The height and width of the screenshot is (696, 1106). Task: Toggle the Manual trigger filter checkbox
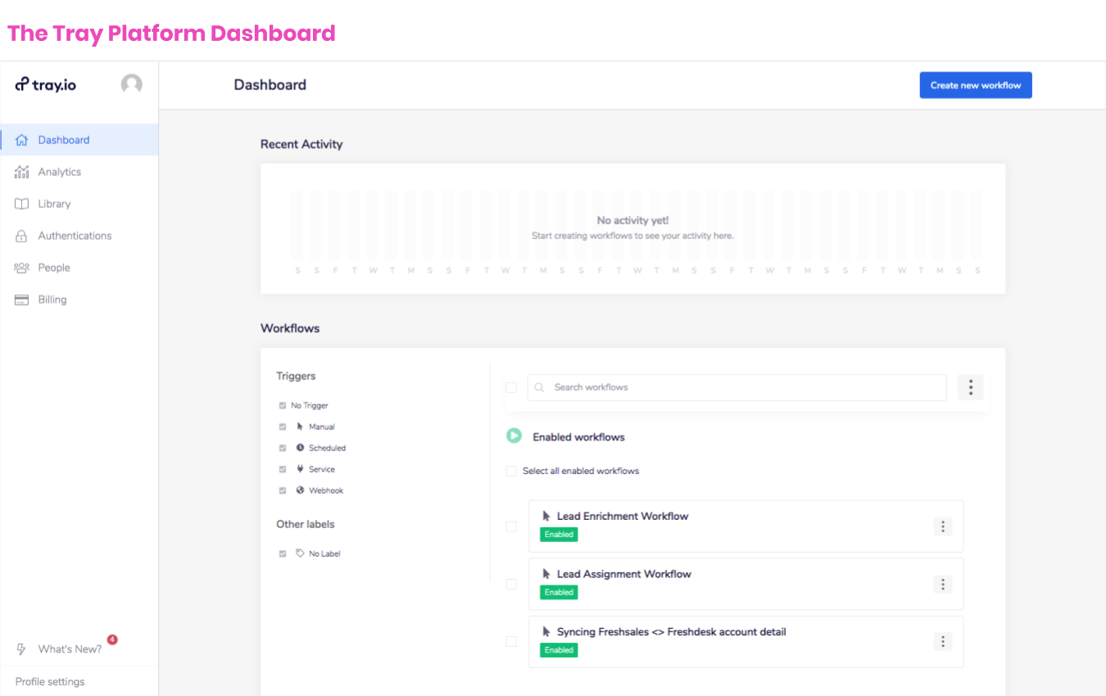tap(283, 427)
